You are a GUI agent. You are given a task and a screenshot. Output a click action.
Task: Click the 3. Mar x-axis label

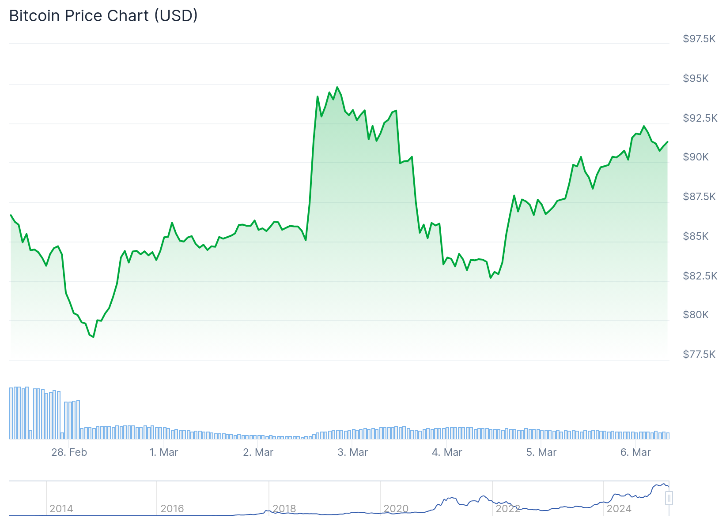coord(353,452)
